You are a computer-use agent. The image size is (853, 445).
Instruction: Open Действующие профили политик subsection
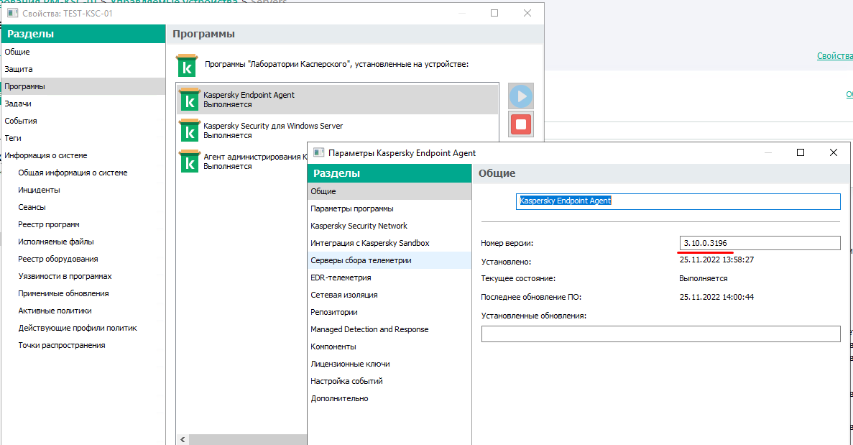78,328
